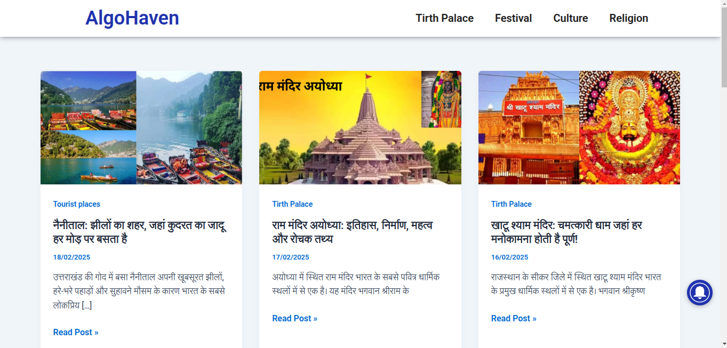Open the Tirth Palace menu item

[444, 18]
